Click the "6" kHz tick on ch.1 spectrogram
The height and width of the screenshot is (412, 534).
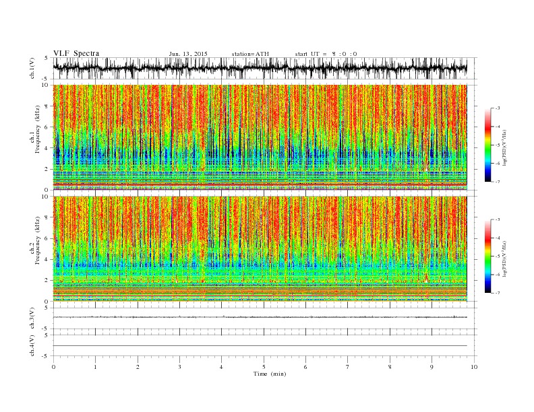pos(47,127)
